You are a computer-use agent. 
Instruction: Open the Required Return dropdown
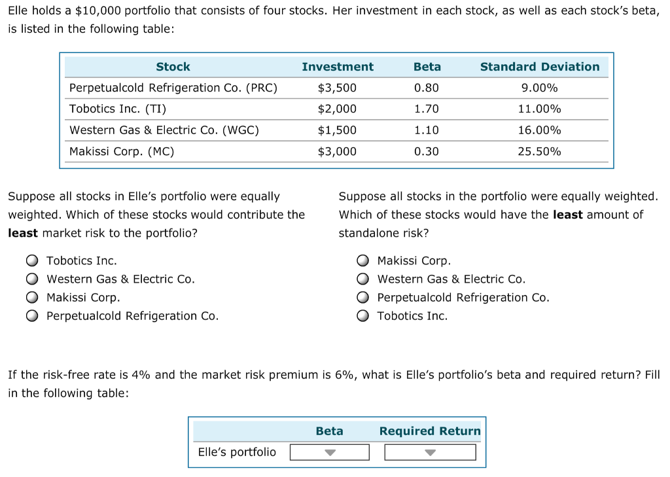point(430,451)
